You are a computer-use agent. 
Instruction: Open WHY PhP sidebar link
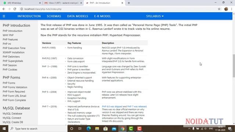[8, 35]
